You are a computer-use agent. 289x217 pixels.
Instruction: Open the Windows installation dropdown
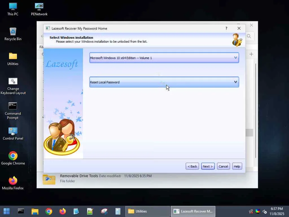pos(164,58)
